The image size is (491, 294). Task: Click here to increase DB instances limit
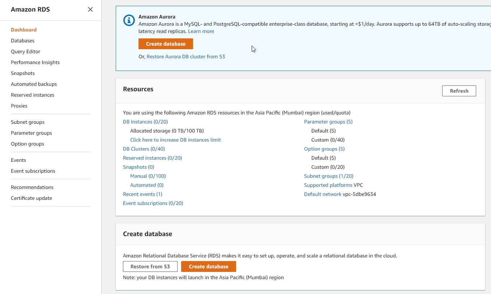(175, 140)
